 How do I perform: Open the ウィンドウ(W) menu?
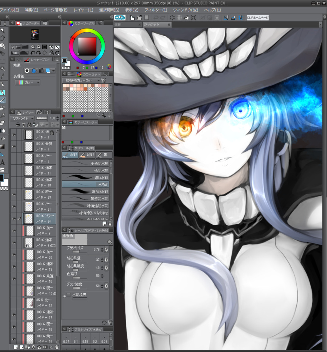coord(185,10)
